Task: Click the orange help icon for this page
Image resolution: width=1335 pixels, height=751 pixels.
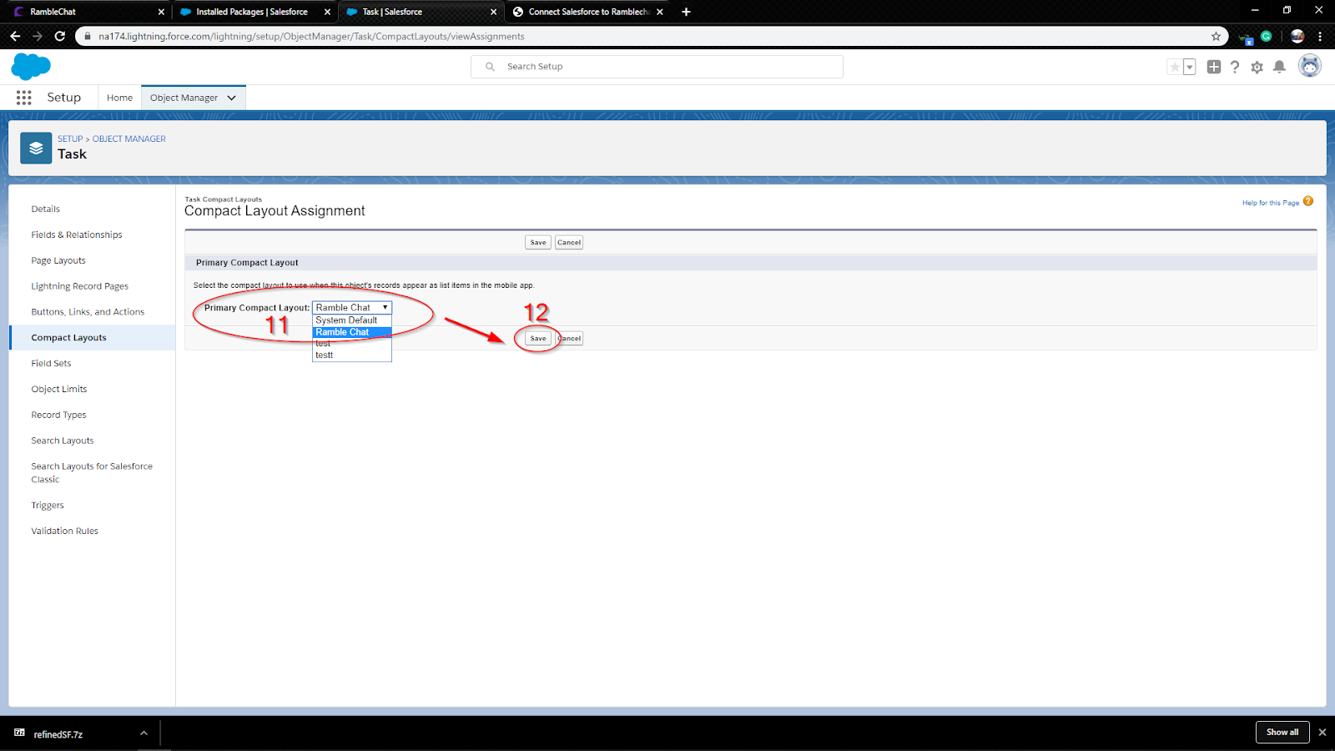Action: [x=1308, y=201]
